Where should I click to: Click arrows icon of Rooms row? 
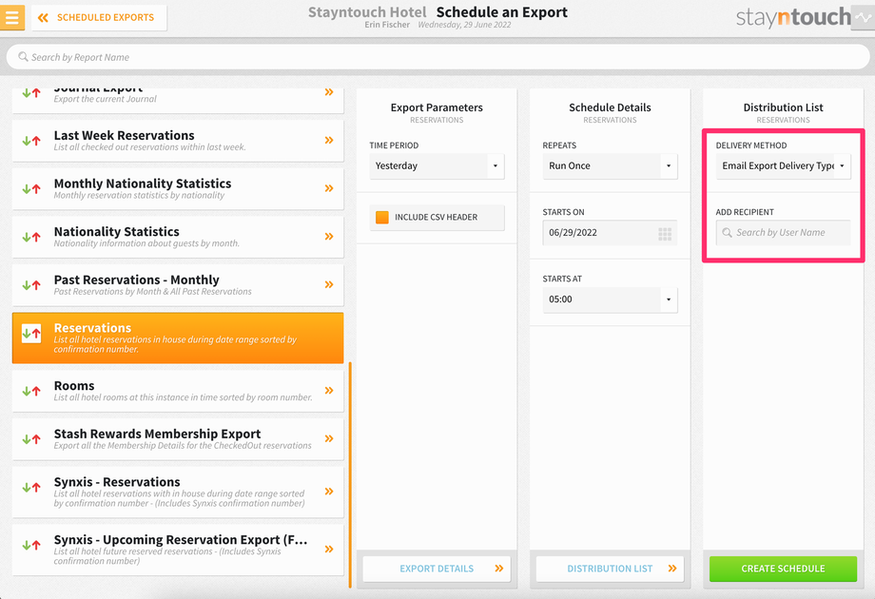(31, 391)
